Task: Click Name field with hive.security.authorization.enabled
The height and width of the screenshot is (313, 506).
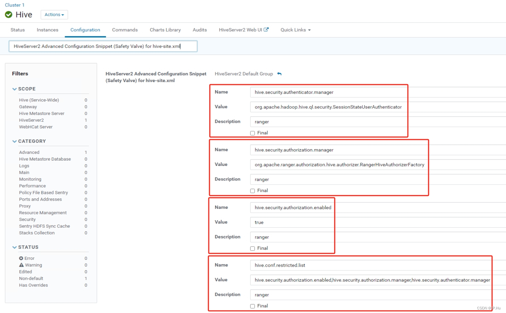Action: point(378,208)
